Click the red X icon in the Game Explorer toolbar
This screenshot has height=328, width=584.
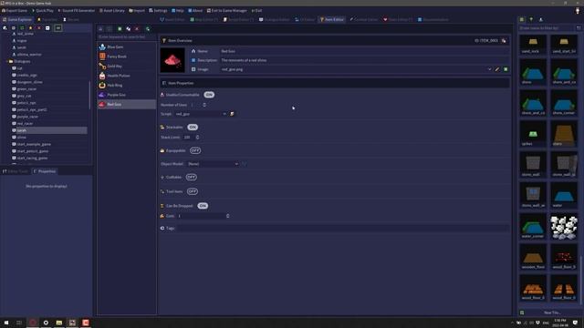(39, 28)
